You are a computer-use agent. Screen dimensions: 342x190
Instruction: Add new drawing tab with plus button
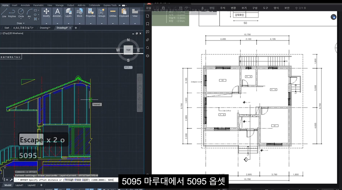point(76,28)
